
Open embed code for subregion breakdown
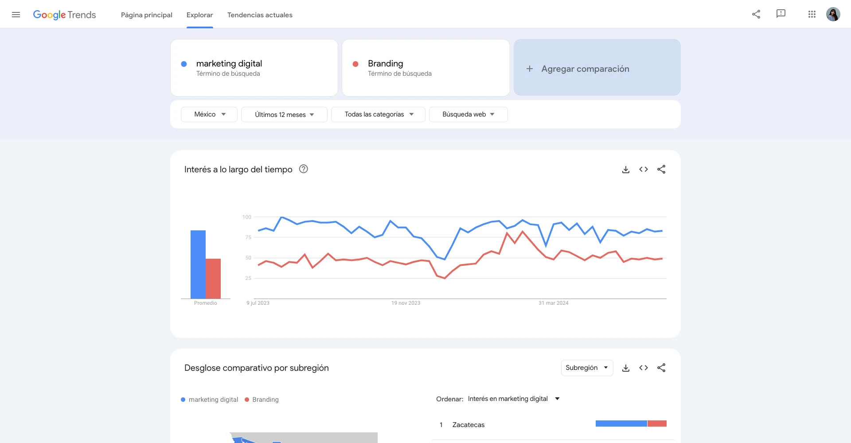644,368
